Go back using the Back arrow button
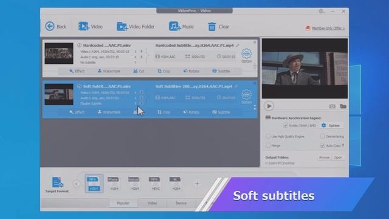The width and height of the screenshot is (389, 219). click(55, 26)
